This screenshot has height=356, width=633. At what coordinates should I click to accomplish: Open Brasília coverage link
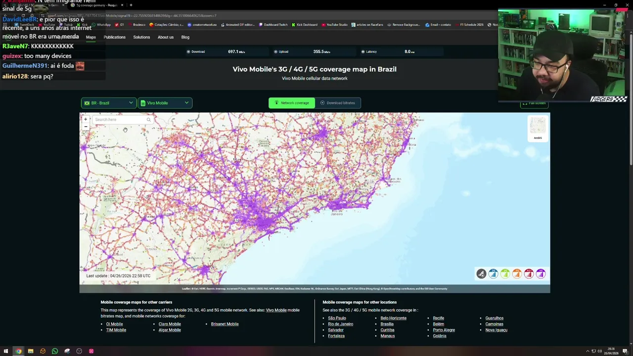[387, 324]
